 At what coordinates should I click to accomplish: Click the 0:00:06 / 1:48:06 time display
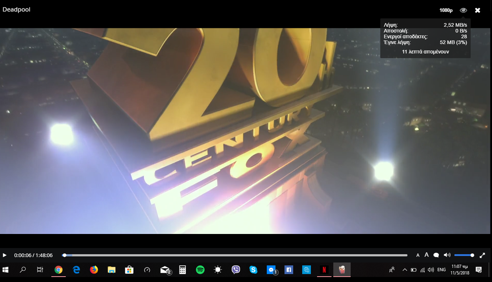pyautogui.click(x=33, y=255)
